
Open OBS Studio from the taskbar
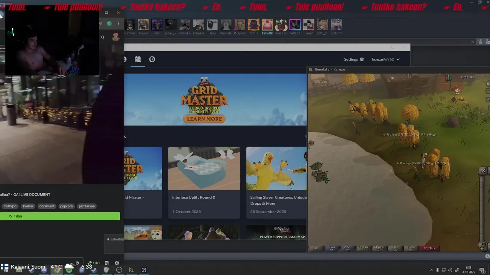pyautogui.click(x=119, y=270)
